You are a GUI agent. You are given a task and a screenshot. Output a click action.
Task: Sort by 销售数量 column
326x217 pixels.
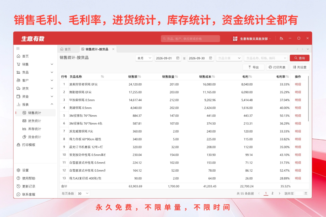pos(177,77)
